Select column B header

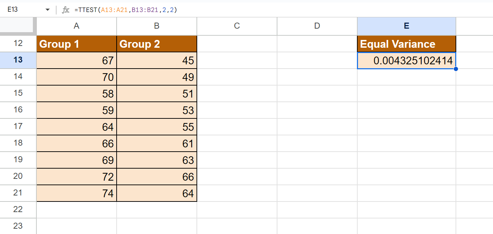tap(157, 26)
